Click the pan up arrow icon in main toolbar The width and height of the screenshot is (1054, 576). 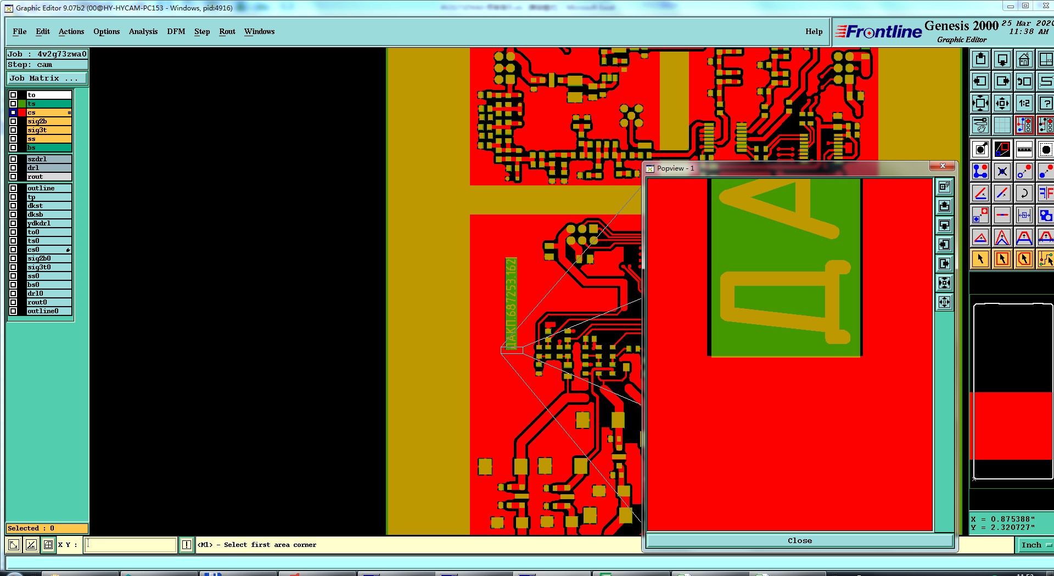click(980, 59)
